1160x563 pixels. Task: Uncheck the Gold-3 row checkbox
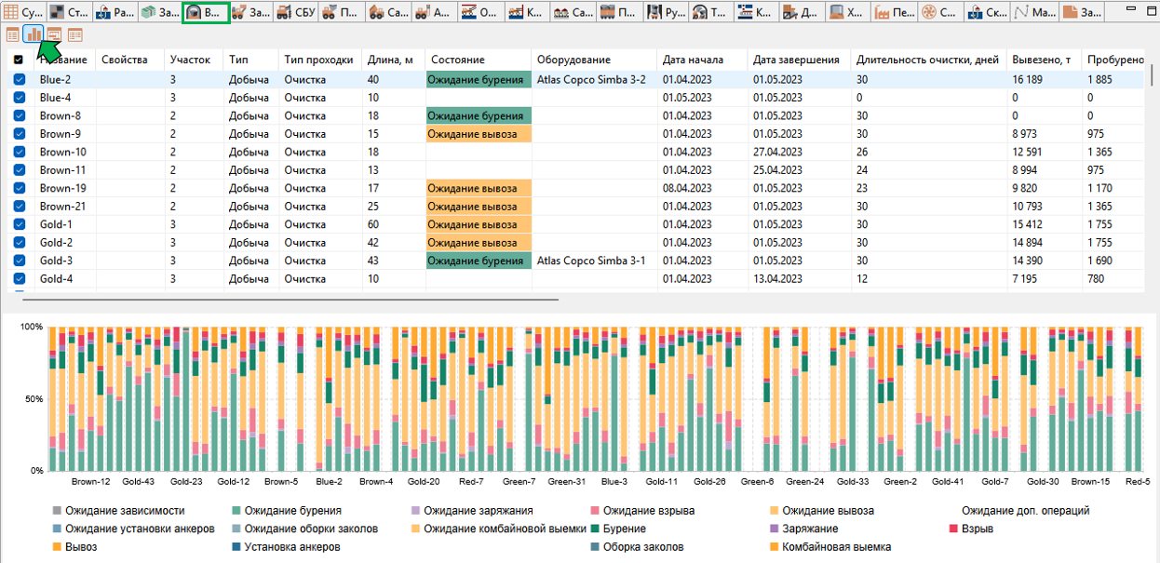click(20, 261)
